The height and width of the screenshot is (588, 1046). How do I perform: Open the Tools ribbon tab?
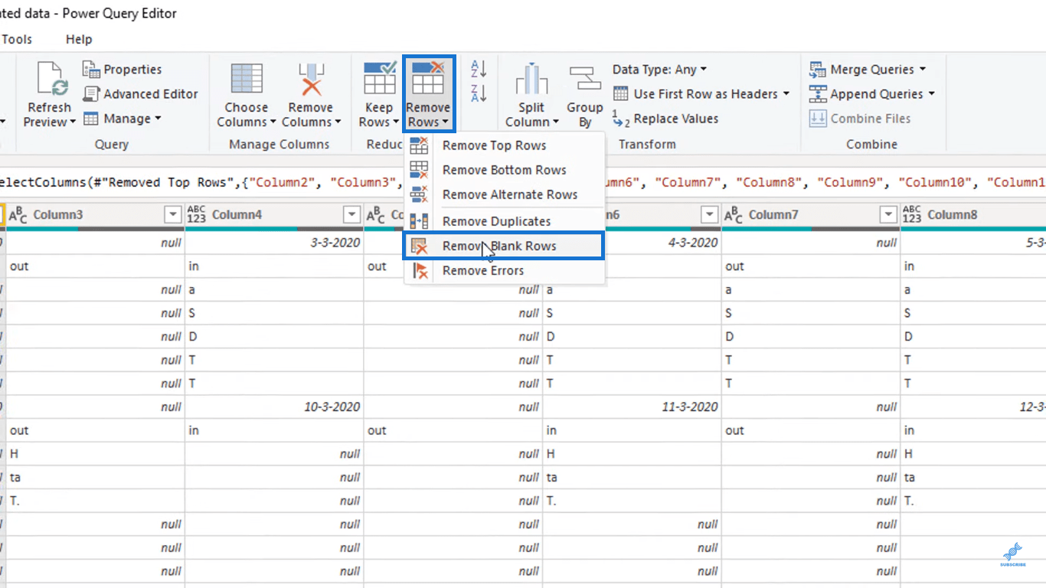(x=16, y=39)
